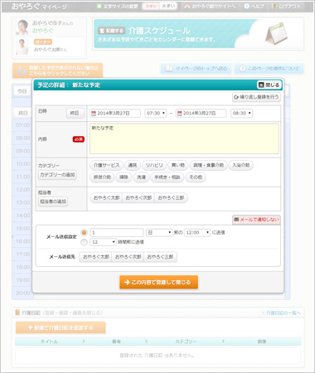Screen dimensions: 315x373
Task: Click the days-before number field showing 1
Action: point(117,233)
